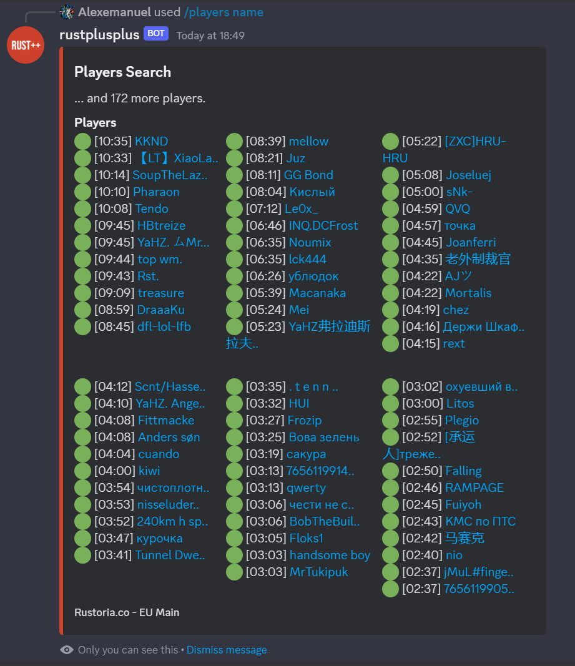Dismiss the ephemeral bot message
Image resolution: width=575 pixels, height=666 pixels.
point(227,650)
